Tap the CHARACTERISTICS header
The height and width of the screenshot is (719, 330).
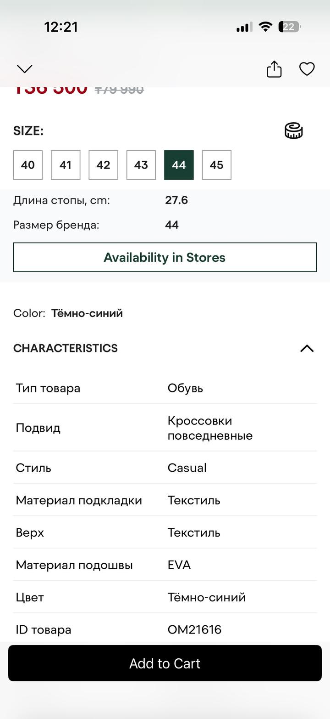(x=66, y=348)
